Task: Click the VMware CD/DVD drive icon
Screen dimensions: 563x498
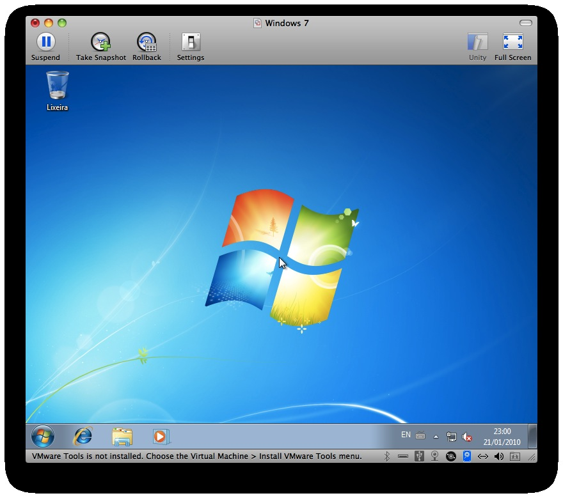Action: [x=451, y=456]
